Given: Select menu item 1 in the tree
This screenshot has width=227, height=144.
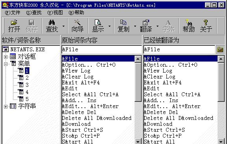Looking at the screenshot, I should 27,71.
